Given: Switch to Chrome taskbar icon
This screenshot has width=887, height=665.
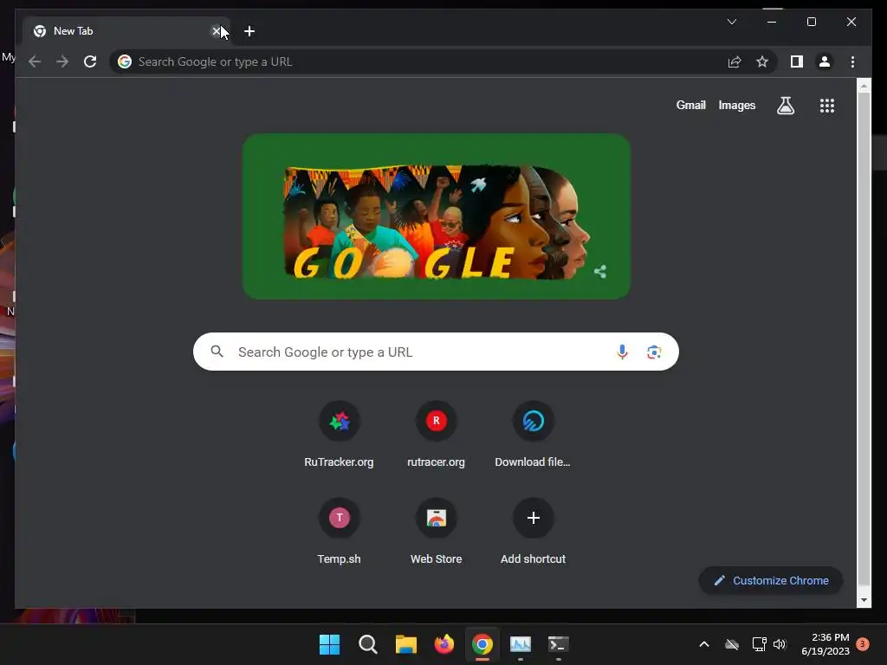Looking at the screenshot, I should click(x=482, y=644).
